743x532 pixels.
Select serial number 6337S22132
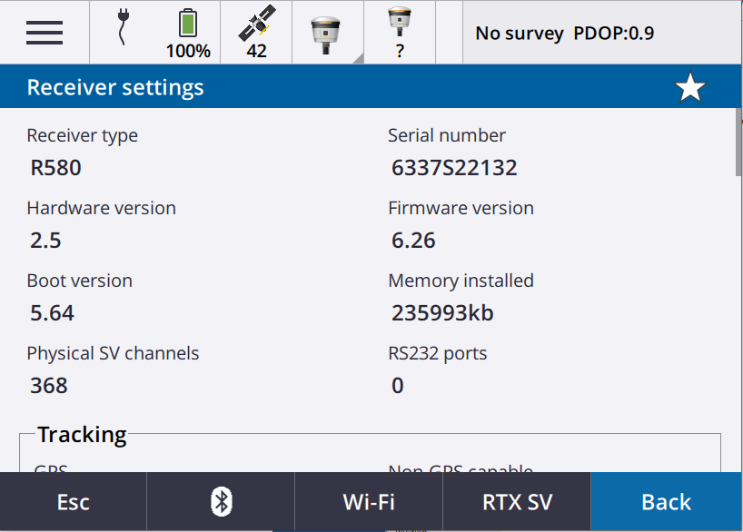coord(454,168)
